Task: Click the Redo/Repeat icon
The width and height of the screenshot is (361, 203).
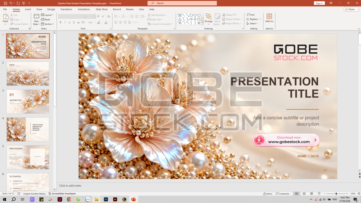Action: pos(18,3)
